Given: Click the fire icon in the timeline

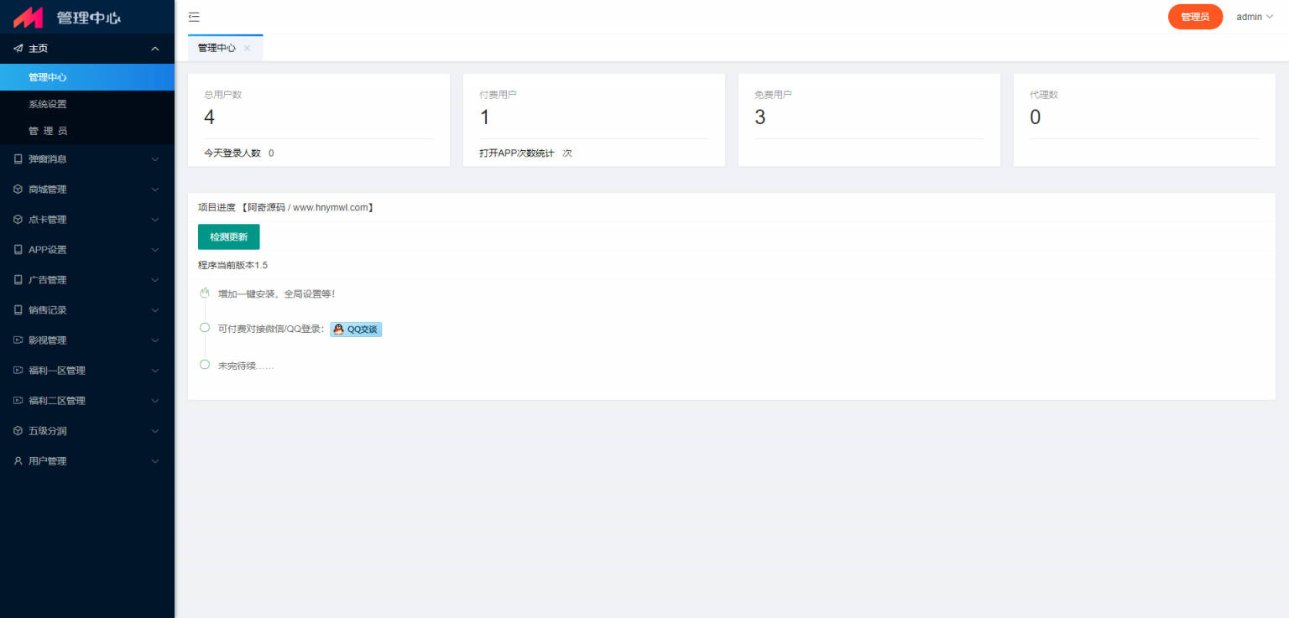Looking at the screenshot, I should click(x=205, y=293).
